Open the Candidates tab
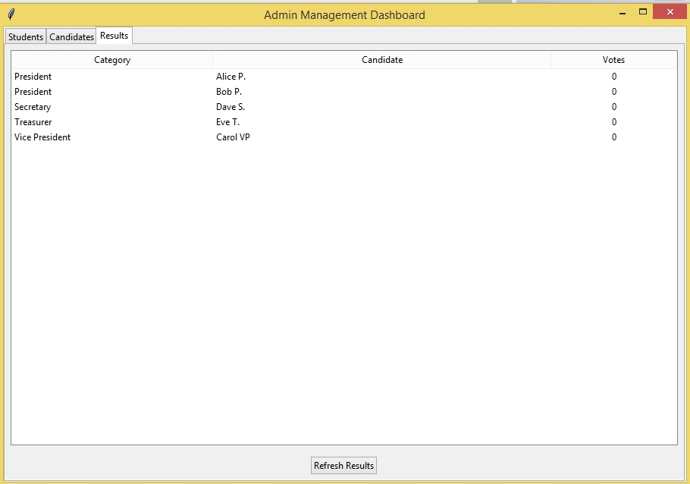690x484 pixels. click(x=72, y=37)
